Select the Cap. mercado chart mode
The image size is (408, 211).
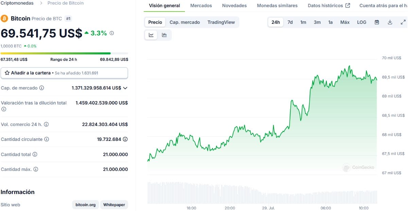(x=185, y=22)
